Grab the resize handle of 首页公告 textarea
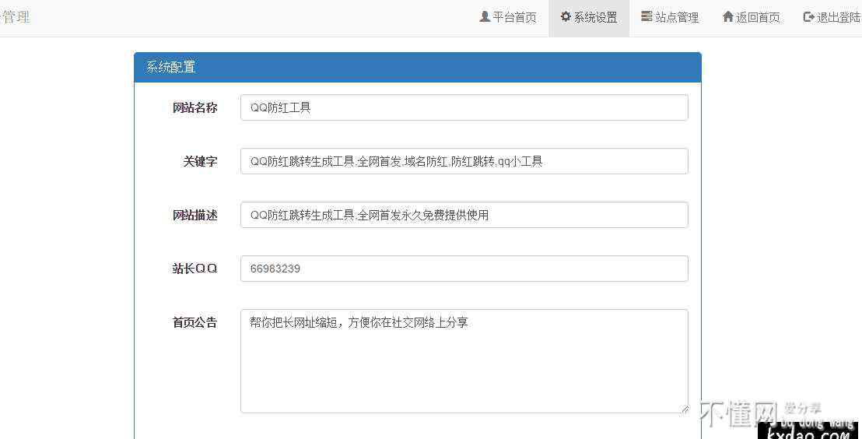Image resolution: width=862 pixels, height=439 pixels. point(684,409)
